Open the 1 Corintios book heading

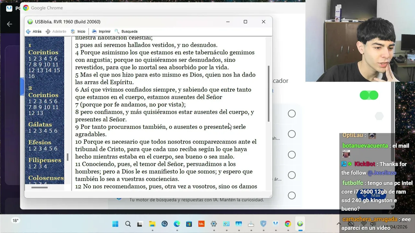click(x=43, y=49)
